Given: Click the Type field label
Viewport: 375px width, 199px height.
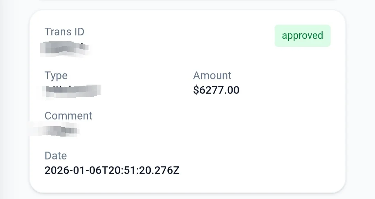Looking at the screenshot, I should tap(56, 76).
